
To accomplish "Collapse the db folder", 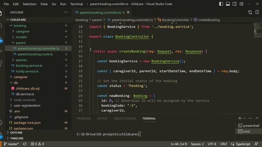I will [38, 82].
